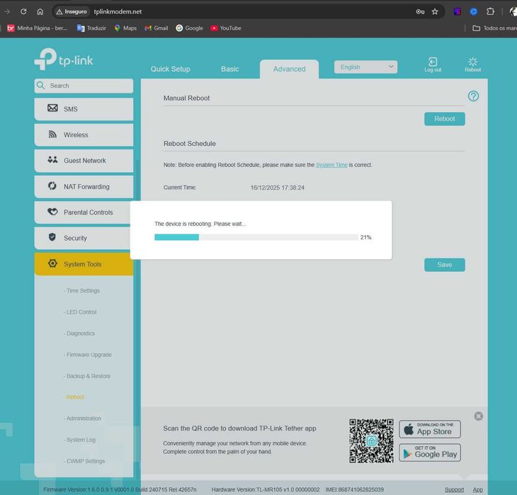Click the Inseguro security warning
Screen dimensions: 517x495
(72, 11)
